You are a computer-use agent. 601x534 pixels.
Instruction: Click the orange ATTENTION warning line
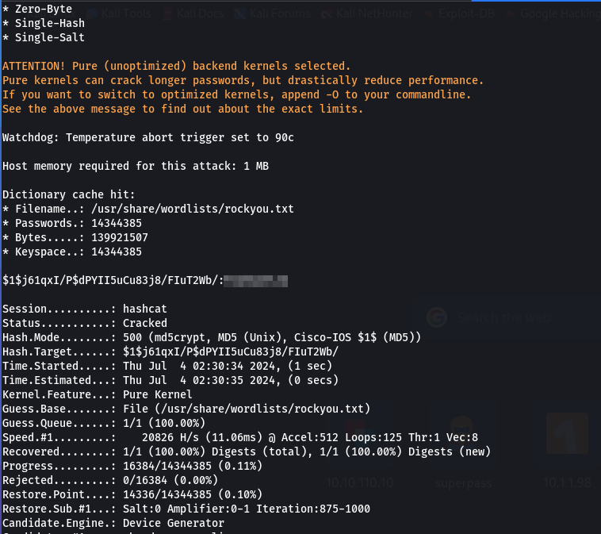pos(176,66)
